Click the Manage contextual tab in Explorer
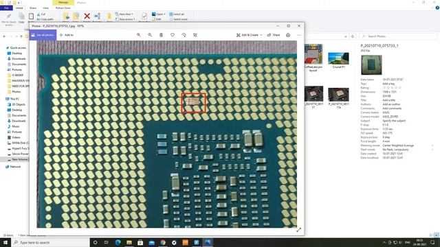Image resolution: width=440 pixels, height=247 pixels. coord(63,2)
